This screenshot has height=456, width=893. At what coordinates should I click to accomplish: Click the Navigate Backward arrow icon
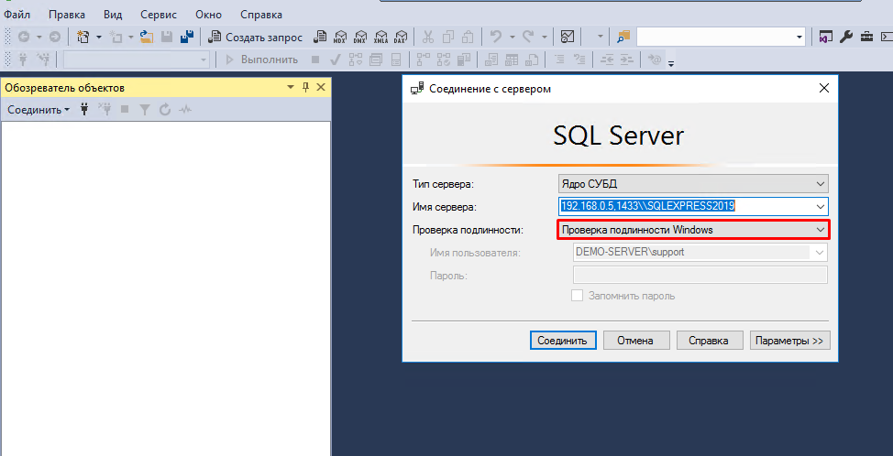click(x=24, y=37)
